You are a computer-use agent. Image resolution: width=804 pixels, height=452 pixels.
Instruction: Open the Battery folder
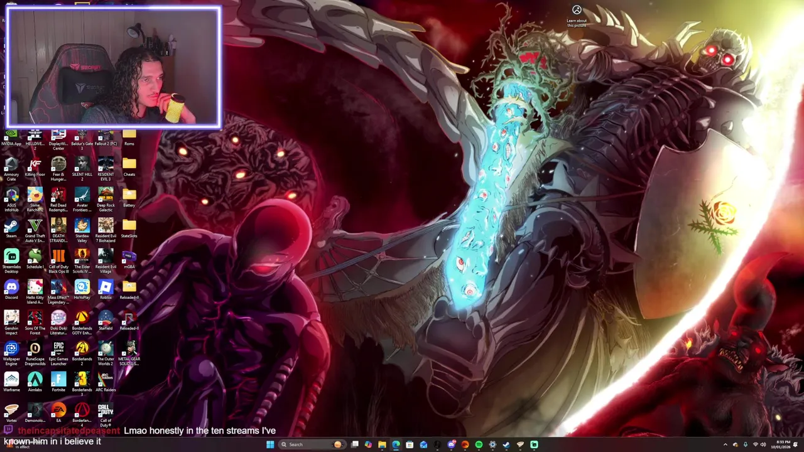pos(129,198)
